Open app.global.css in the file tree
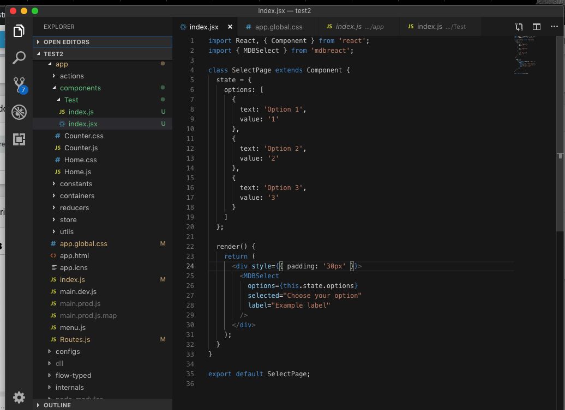Image resolution: width=565 pixels, height=410 pixels. (x=103, y=244)
